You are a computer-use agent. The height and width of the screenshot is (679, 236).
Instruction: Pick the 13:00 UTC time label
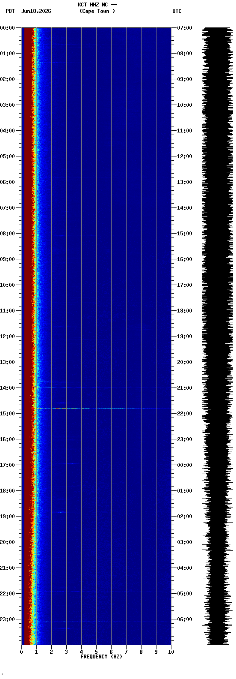click(185, 182)
